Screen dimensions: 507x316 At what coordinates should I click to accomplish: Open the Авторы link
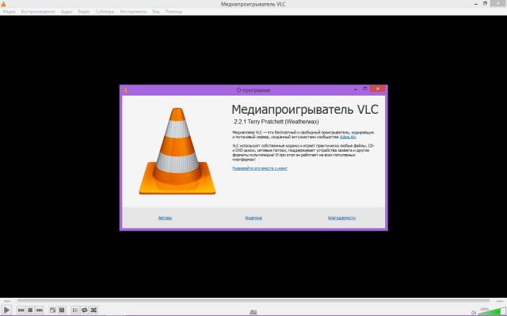pos(165,218)
